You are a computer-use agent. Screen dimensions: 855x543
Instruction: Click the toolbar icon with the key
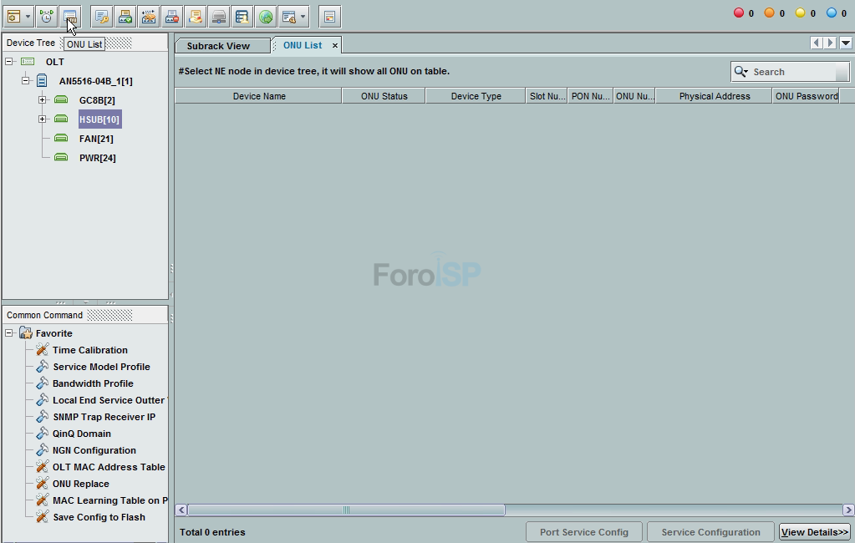[x=101, y=16]
